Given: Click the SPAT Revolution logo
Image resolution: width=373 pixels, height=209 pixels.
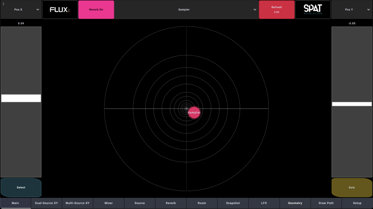Looking at the screenshot, I should click(x=313, y=9).
